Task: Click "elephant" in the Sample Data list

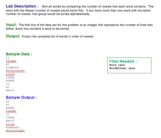Action: tap(13, 67)
